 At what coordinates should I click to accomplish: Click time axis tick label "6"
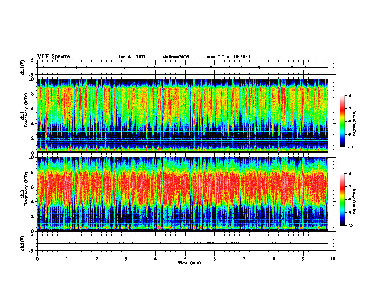pyautogui.click(x=215, y=259)
